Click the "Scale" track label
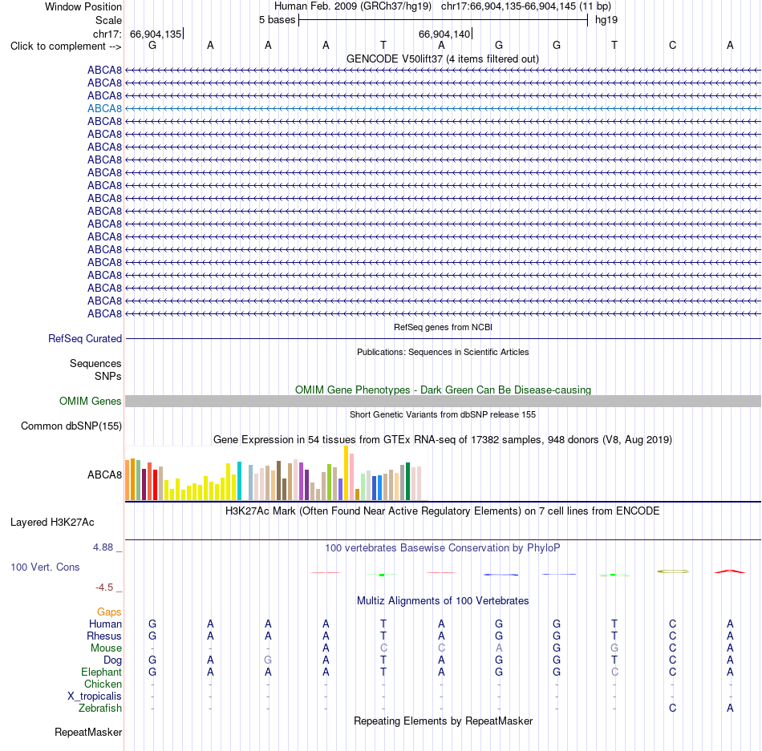Viewport: 762px width, 751px height. pyautogui.click(x=108, y=20)
